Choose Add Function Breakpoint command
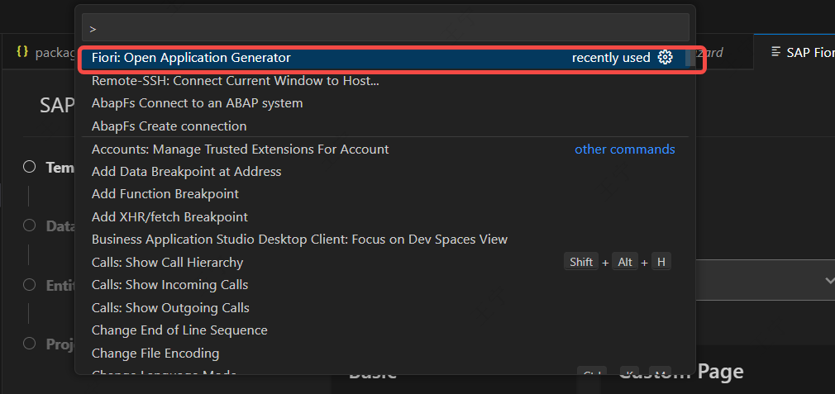The height and width of the screenshot is (394, 835). [x=385, y=194]
